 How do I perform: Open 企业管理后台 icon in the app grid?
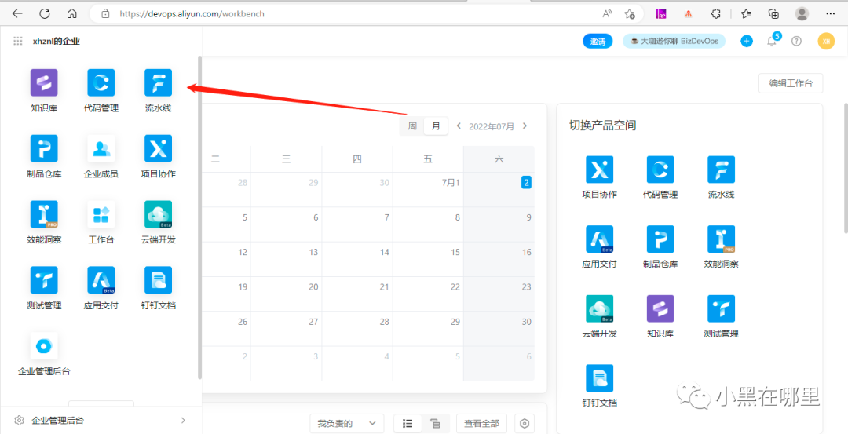(44, 354)
